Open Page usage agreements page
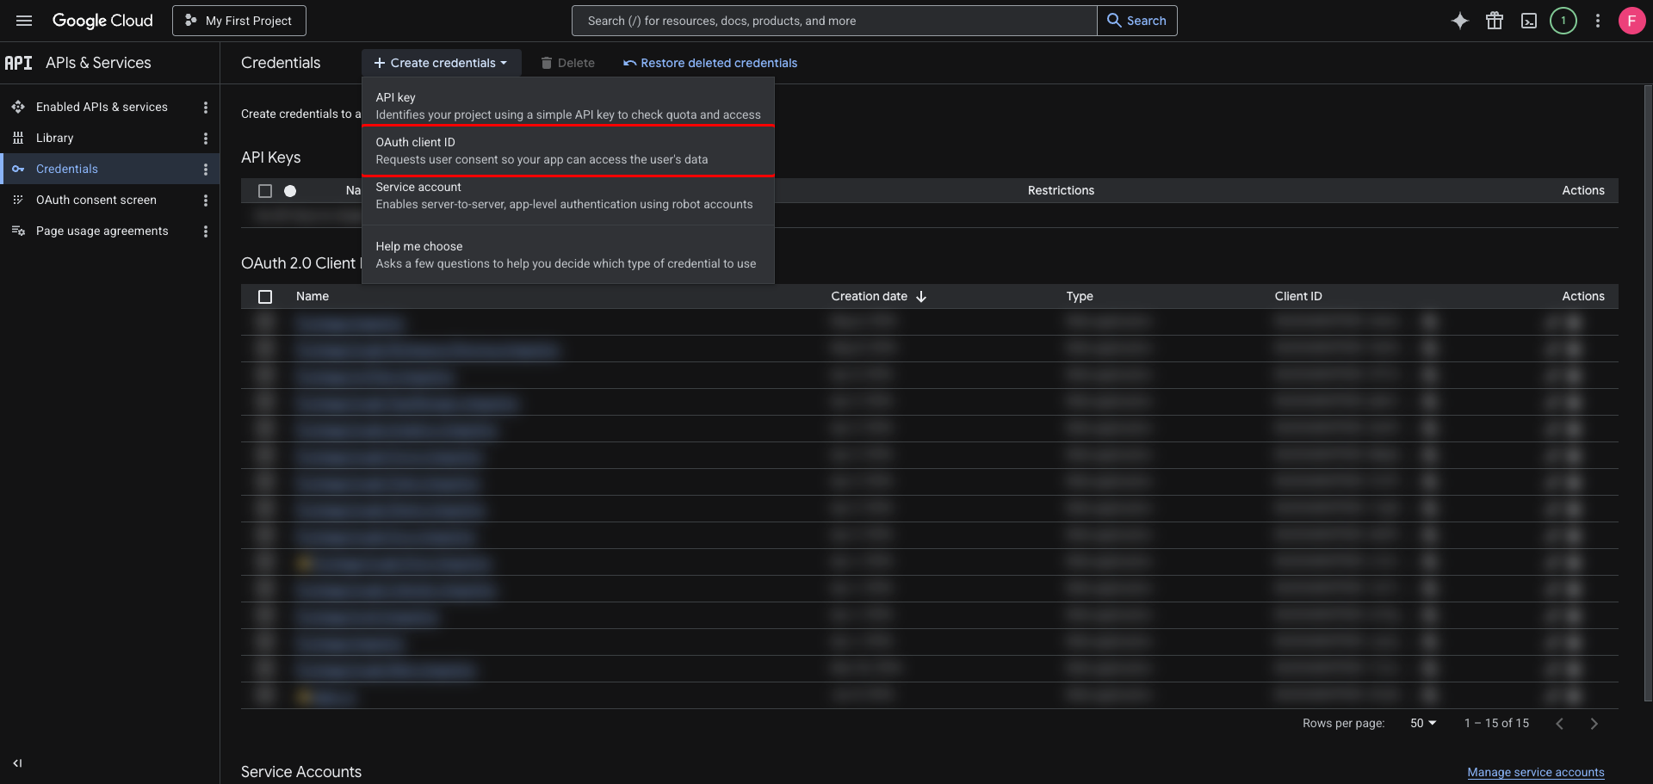 click(x=102, y=231)
